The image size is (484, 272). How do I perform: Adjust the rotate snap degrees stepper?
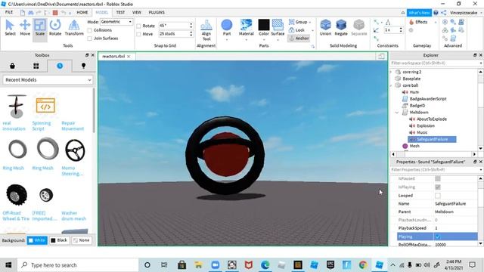[191, 26]
